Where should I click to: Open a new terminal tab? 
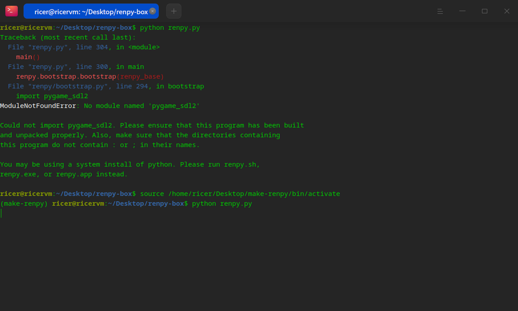pos(174,11)
